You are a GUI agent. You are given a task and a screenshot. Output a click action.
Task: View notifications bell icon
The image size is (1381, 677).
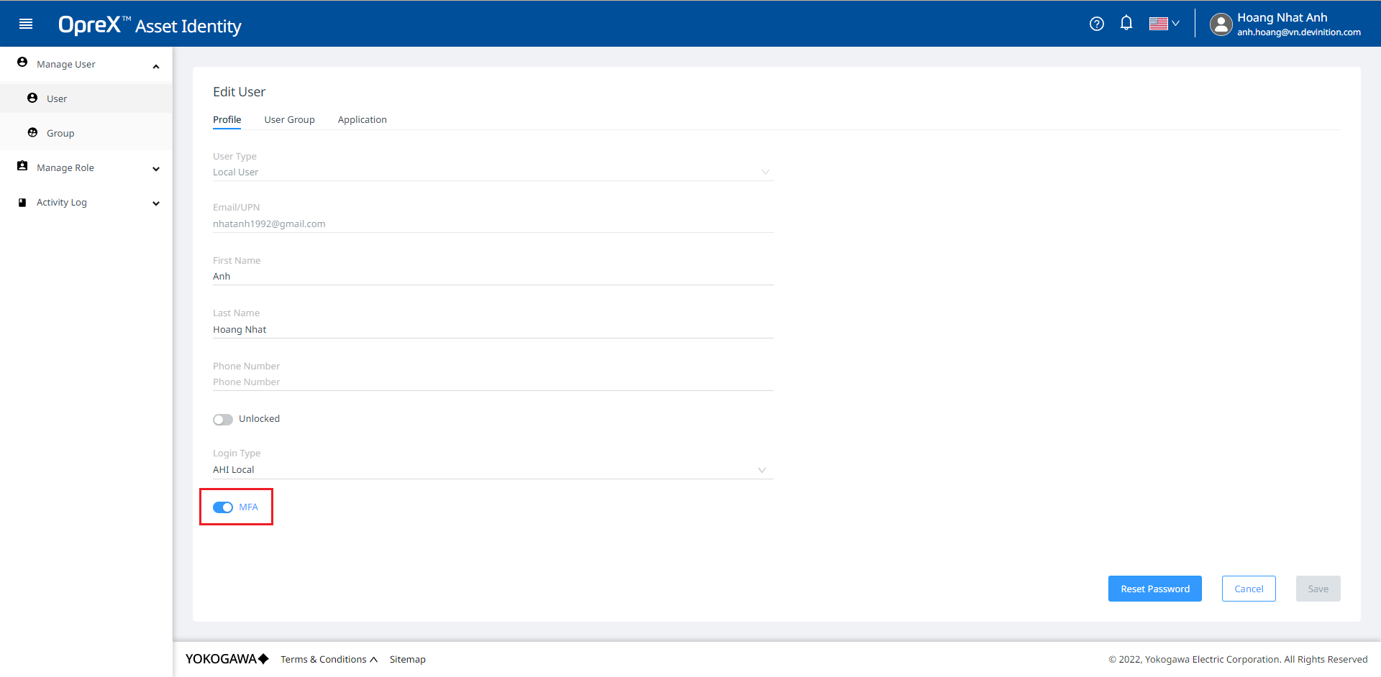pos(1126,23)
